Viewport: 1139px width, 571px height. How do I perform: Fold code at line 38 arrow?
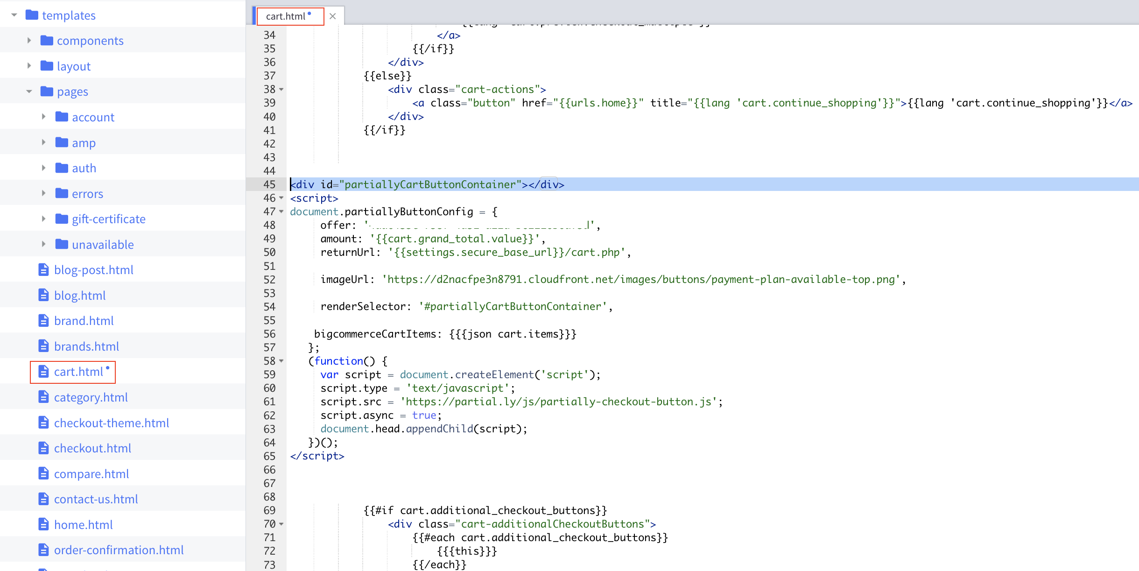click(x=281, y=89)
